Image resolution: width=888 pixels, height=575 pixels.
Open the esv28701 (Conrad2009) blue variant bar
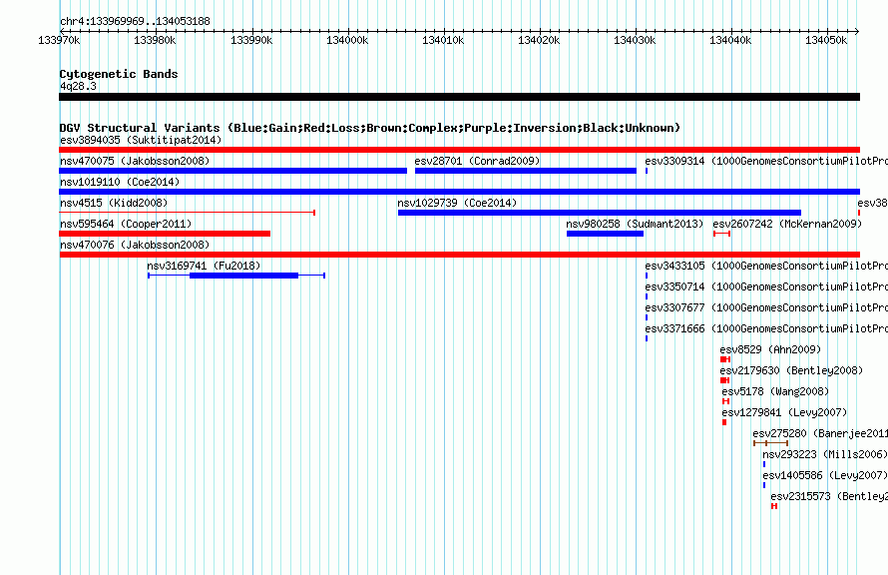[526, 171]
